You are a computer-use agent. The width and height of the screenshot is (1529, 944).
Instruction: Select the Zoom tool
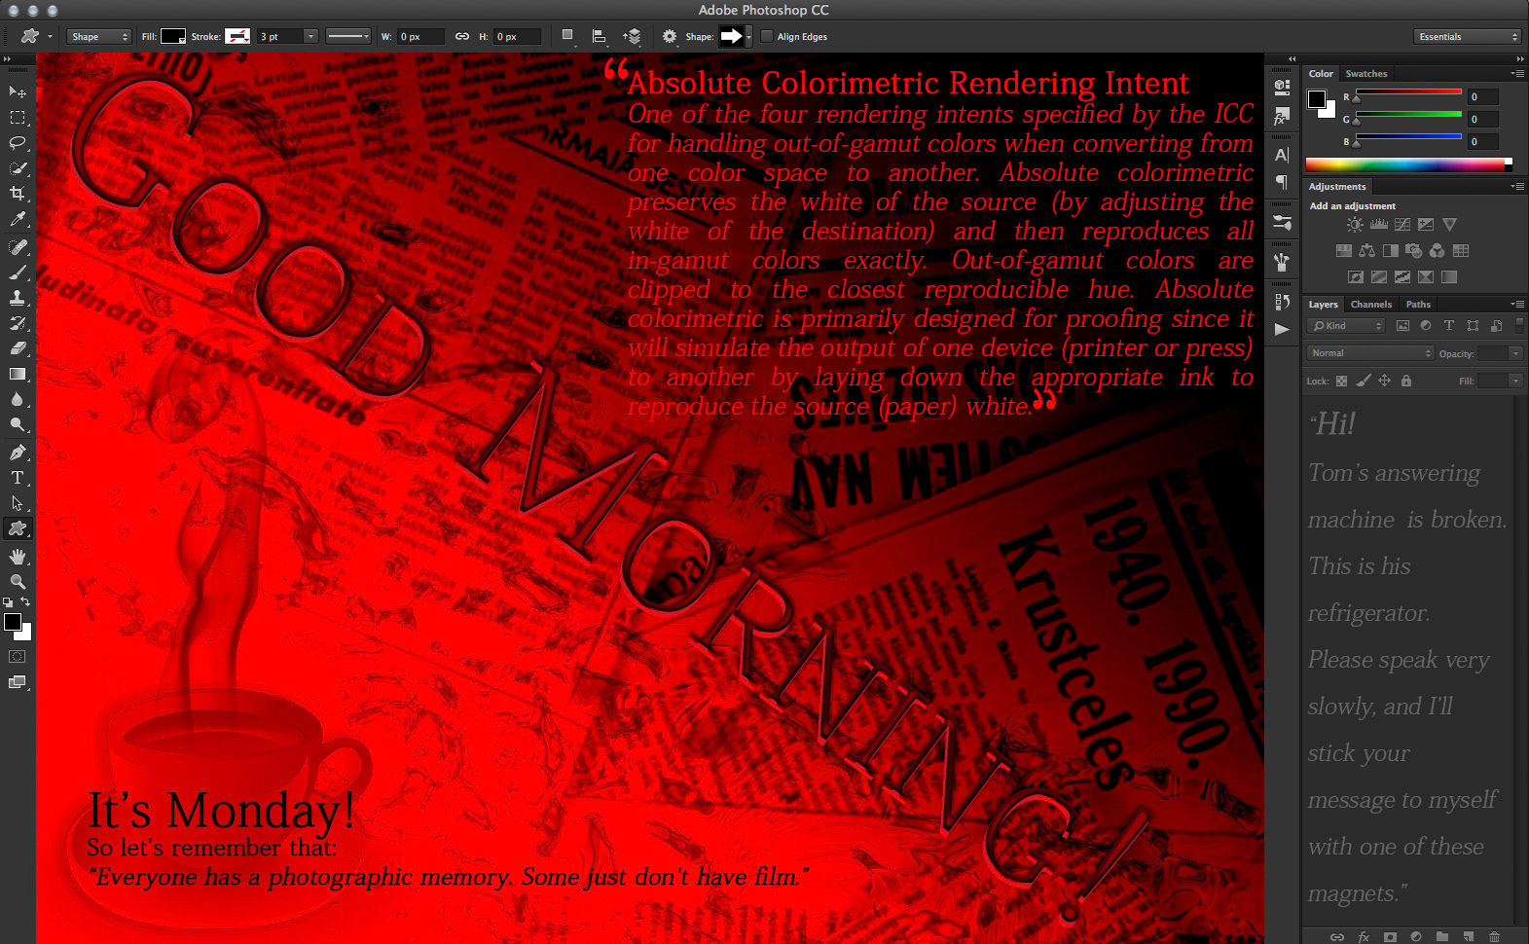coord(18,582)
